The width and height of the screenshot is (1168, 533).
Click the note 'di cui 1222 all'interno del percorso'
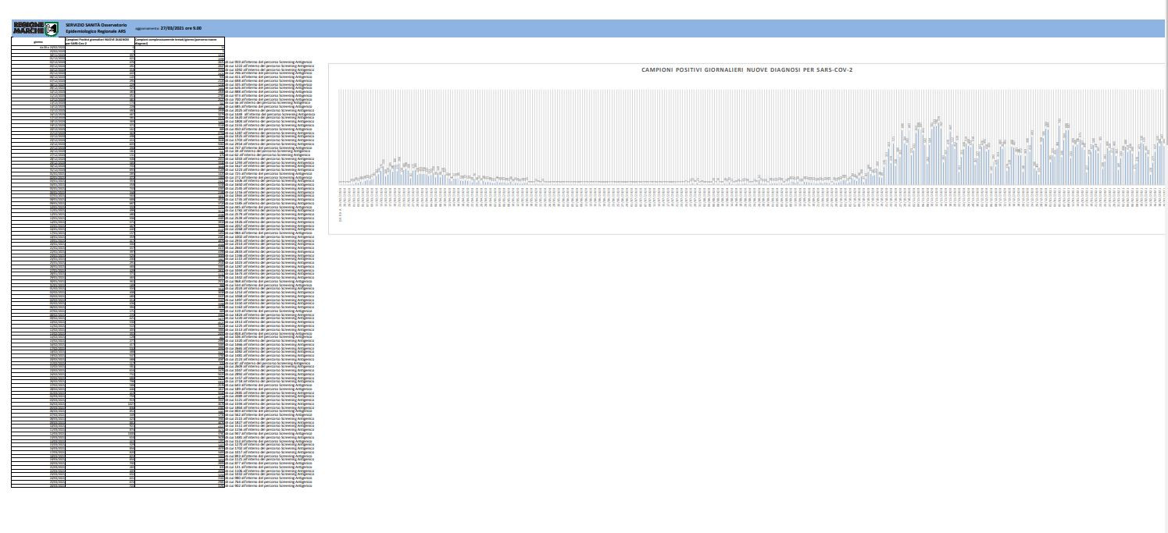(x=270, y=66)
